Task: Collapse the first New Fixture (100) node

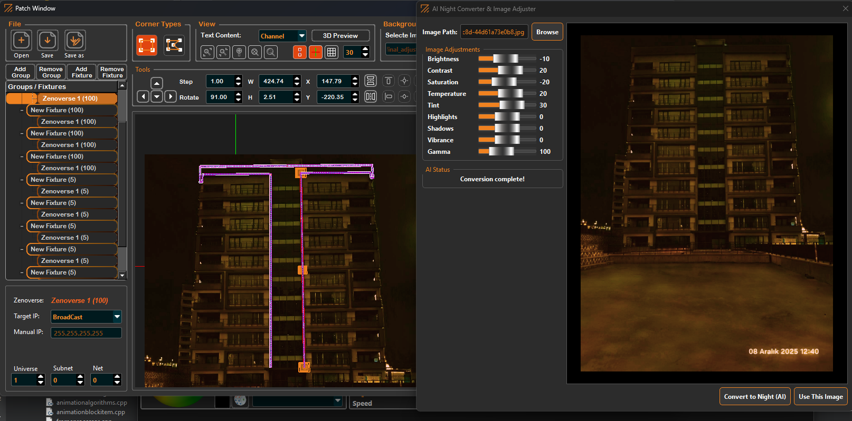Action: click(x=22, y=111)
